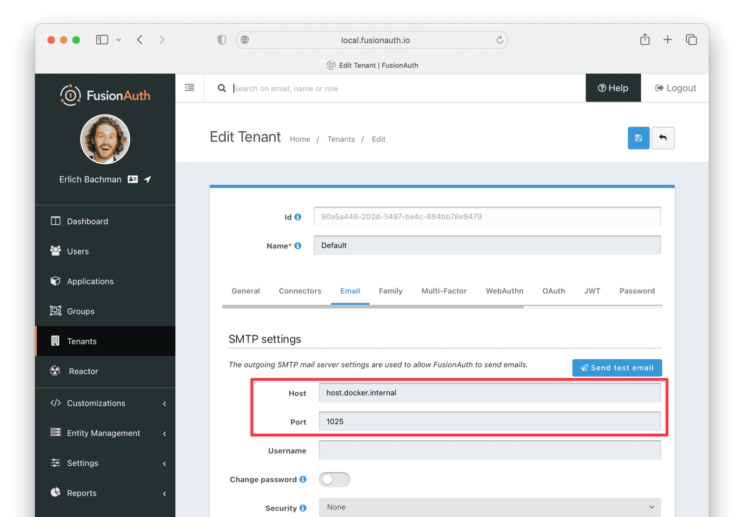Open the Security dropdown

[489, 507]
